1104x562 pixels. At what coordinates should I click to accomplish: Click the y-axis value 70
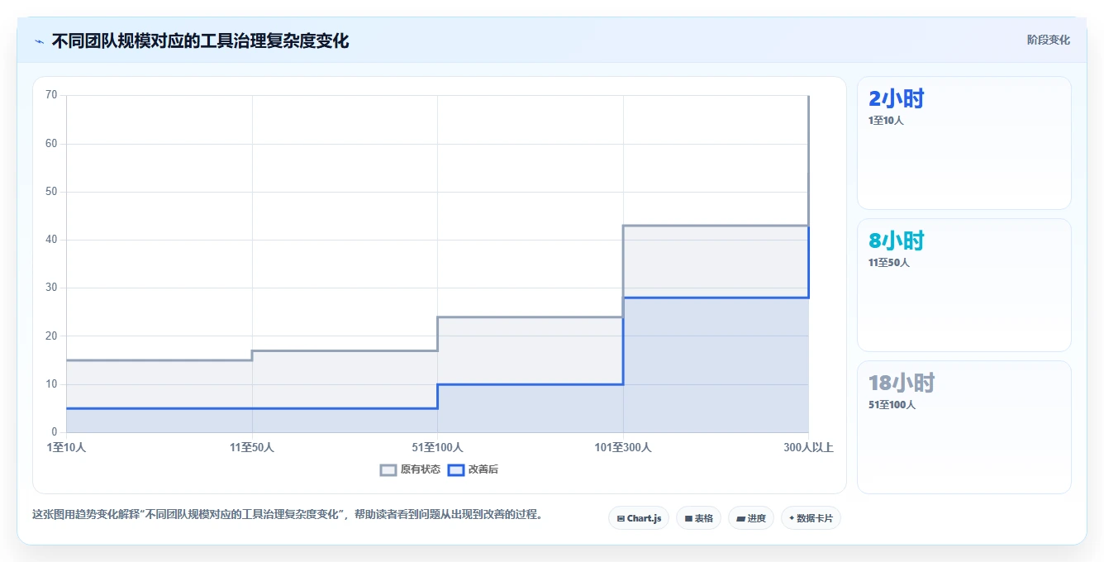[x=51, y=95]
